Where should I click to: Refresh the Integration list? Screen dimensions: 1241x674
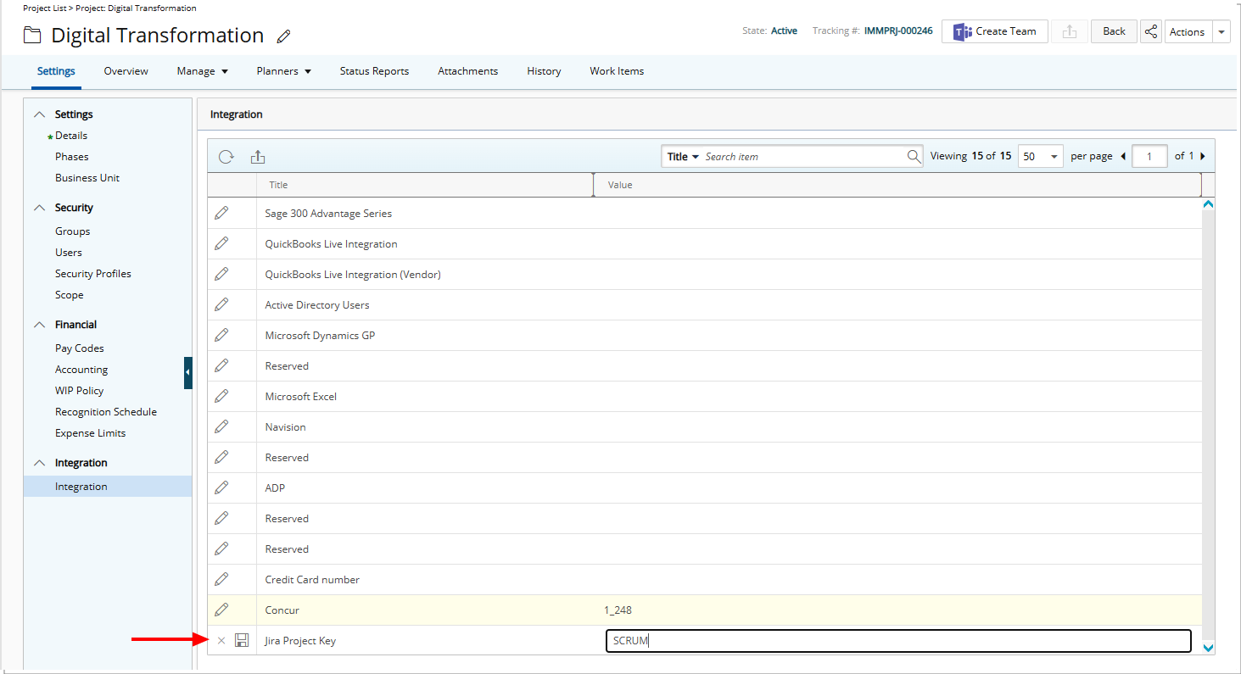point(226,157)
